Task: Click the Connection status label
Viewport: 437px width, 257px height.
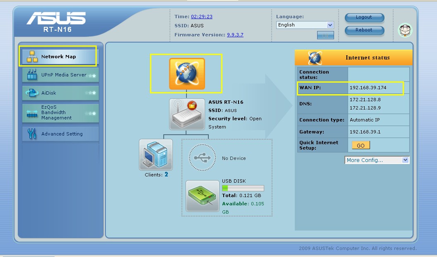Action: 314,74
